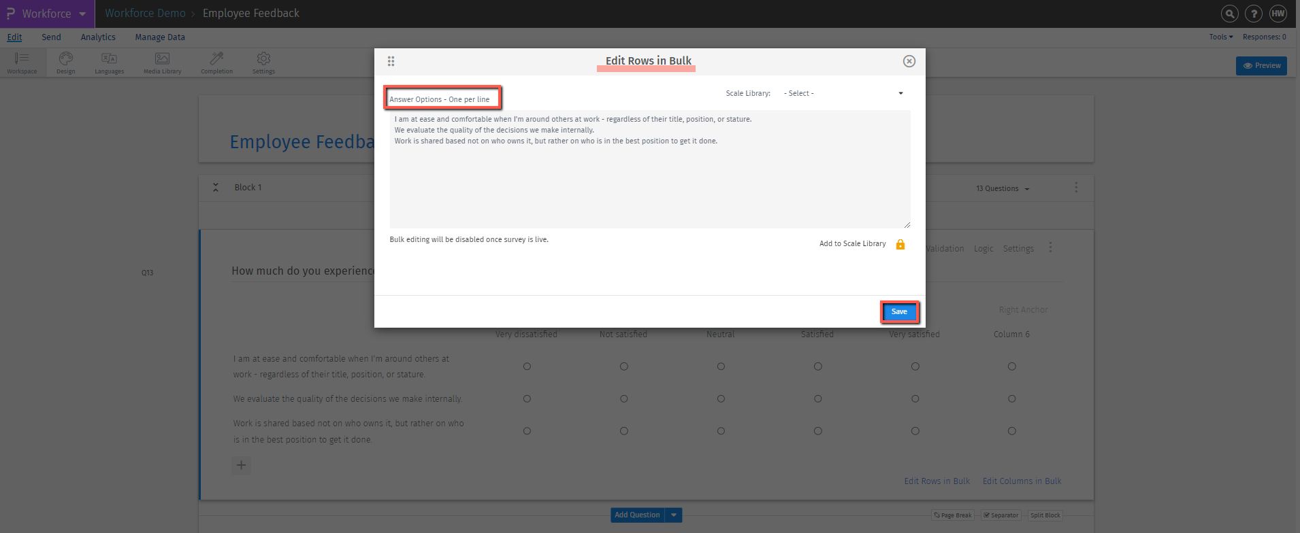Switch to the question Logic tab
The width and height of the screenshot is (1300, 533).
[x=984, y=249]
